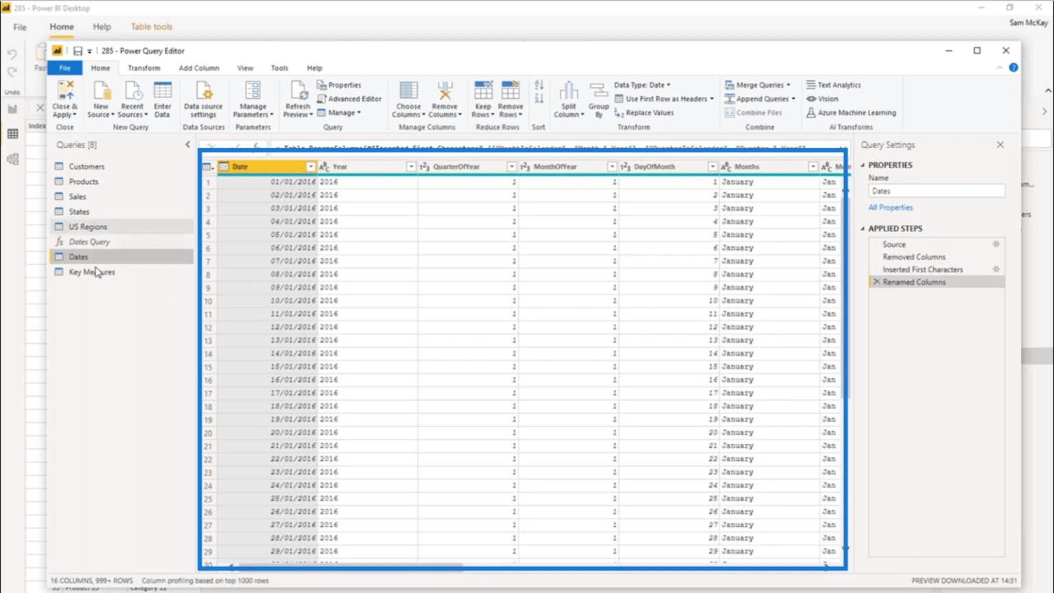This screenshot has width=1054, height=593.
Task: Click the Split Column icon
Action: point(569,91)
